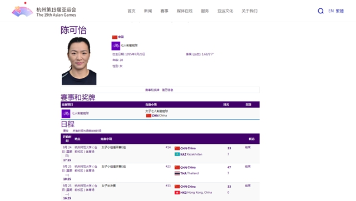Open the 服务 services menu item
The height and width of the screenshot is (201, 356).
pos(205,11)
